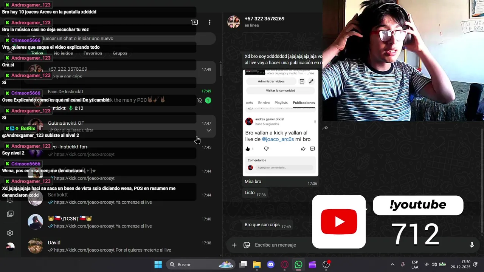Click the WhatsApp taskbar icon
The width and height of the screenshot is (484, 272).
(x=298, y=265)
